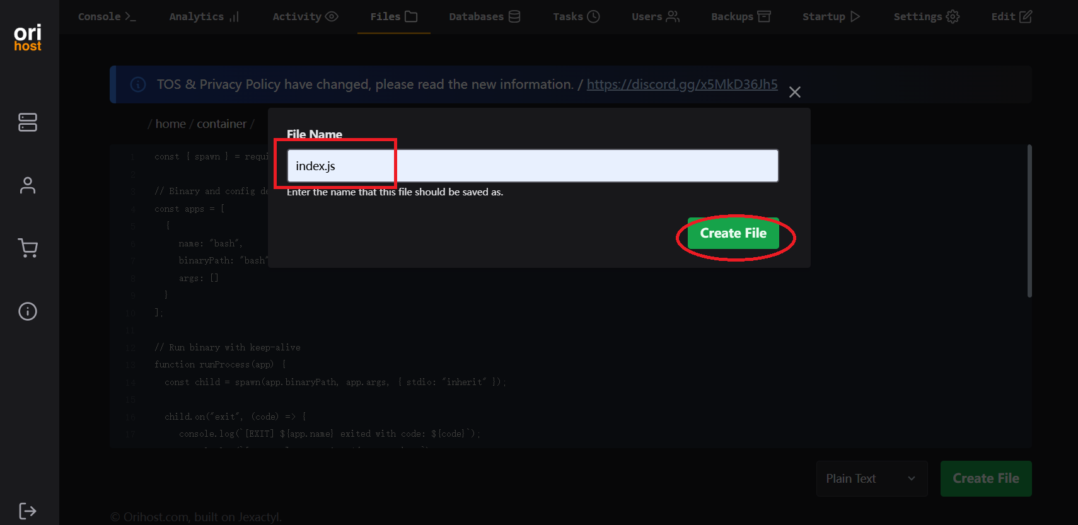Switch to the Console tab
The width and height of the screenshot is (1078, 525).
[107, 17]
